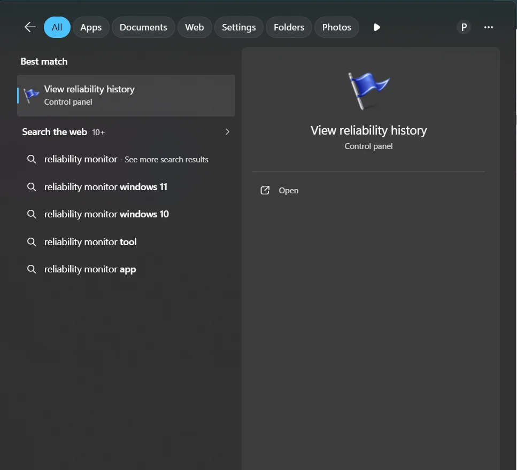517x470 pixels.
Task: Click search icon beside reliability monitor tool
Action: [32, 242]
